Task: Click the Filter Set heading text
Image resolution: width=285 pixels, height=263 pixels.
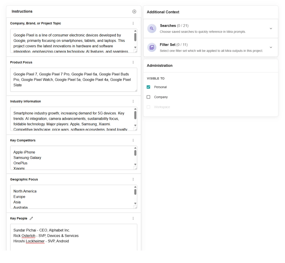Action: point(167,45)
